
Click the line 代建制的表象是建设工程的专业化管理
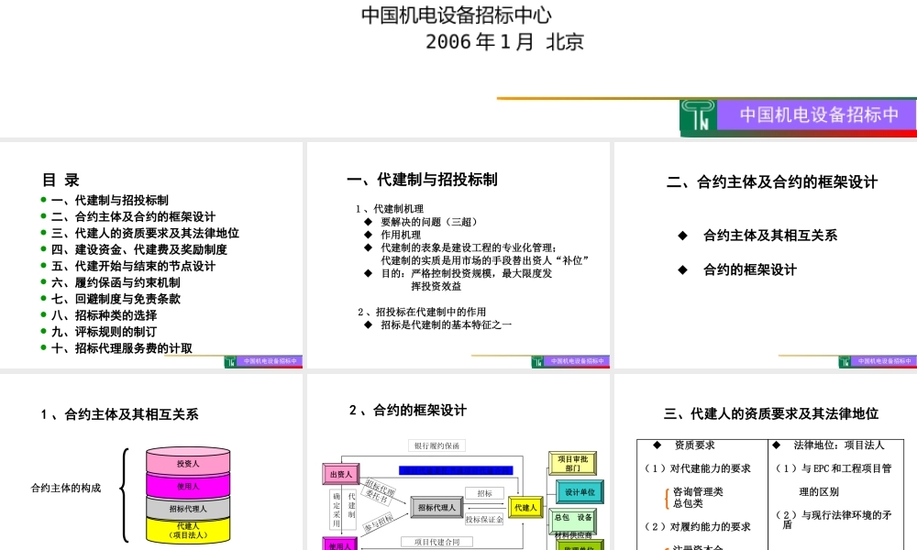470,247
